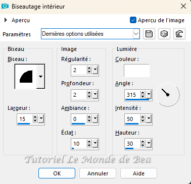Open the Angle slider dropdown arrow

pos(149,94)
